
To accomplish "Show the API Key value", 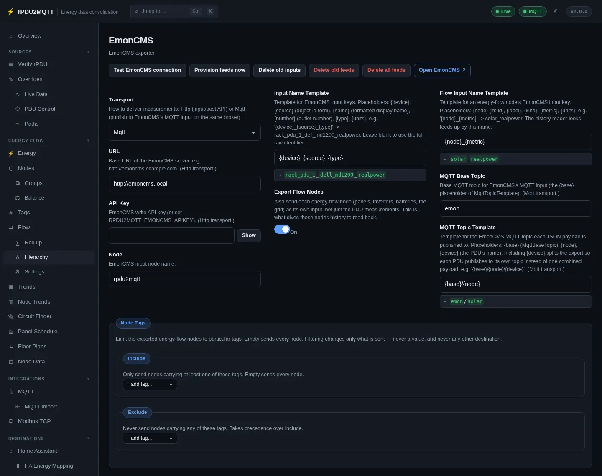I will tap(249, 235).
